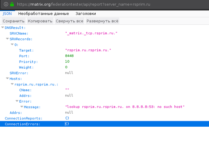Click the empty CName string value
The image size is (209, 141).
click(67, 89)
